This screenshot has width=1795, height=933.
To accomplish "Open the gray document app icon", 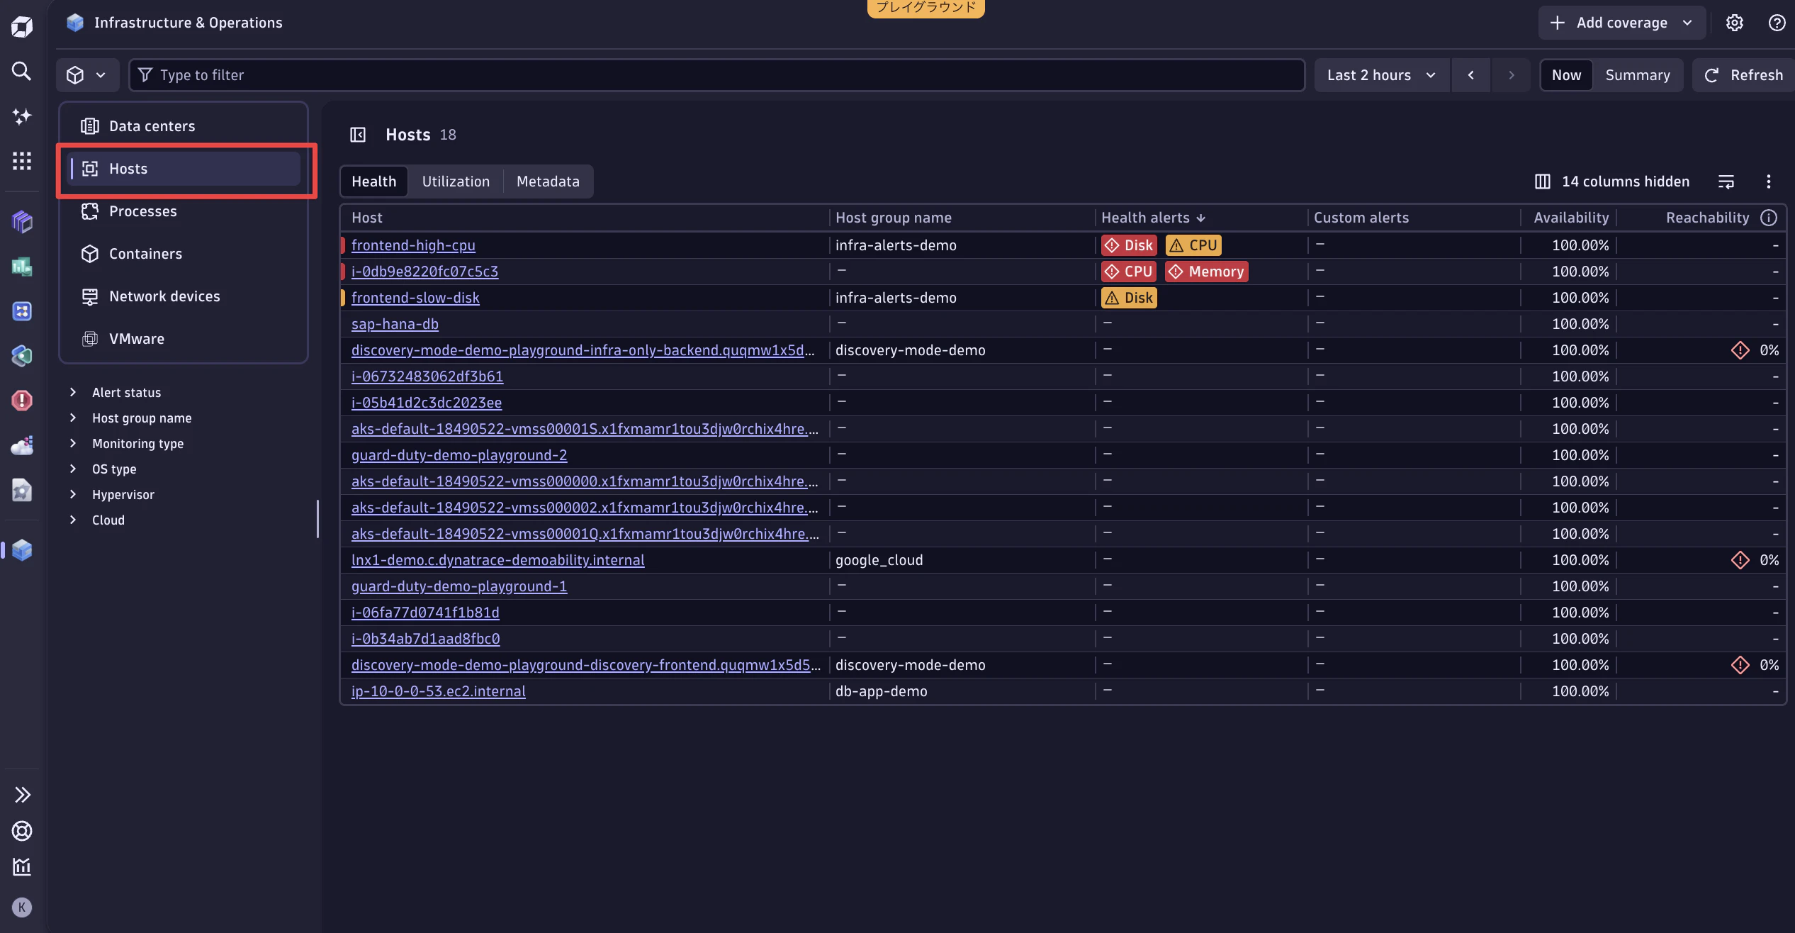I will point(22,490).
